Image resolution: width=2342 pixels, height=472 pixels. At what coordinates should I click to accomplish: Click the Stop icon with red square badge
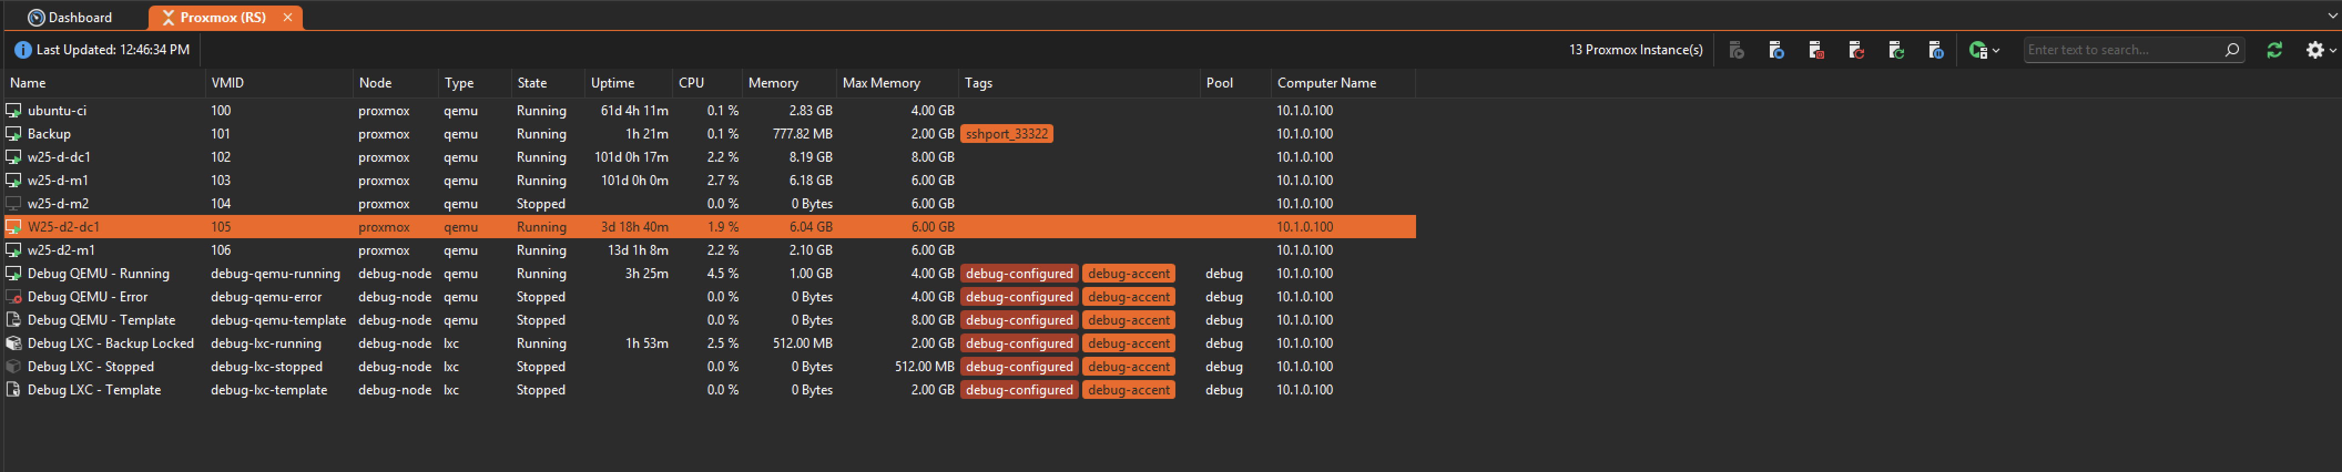(1816, 50)
